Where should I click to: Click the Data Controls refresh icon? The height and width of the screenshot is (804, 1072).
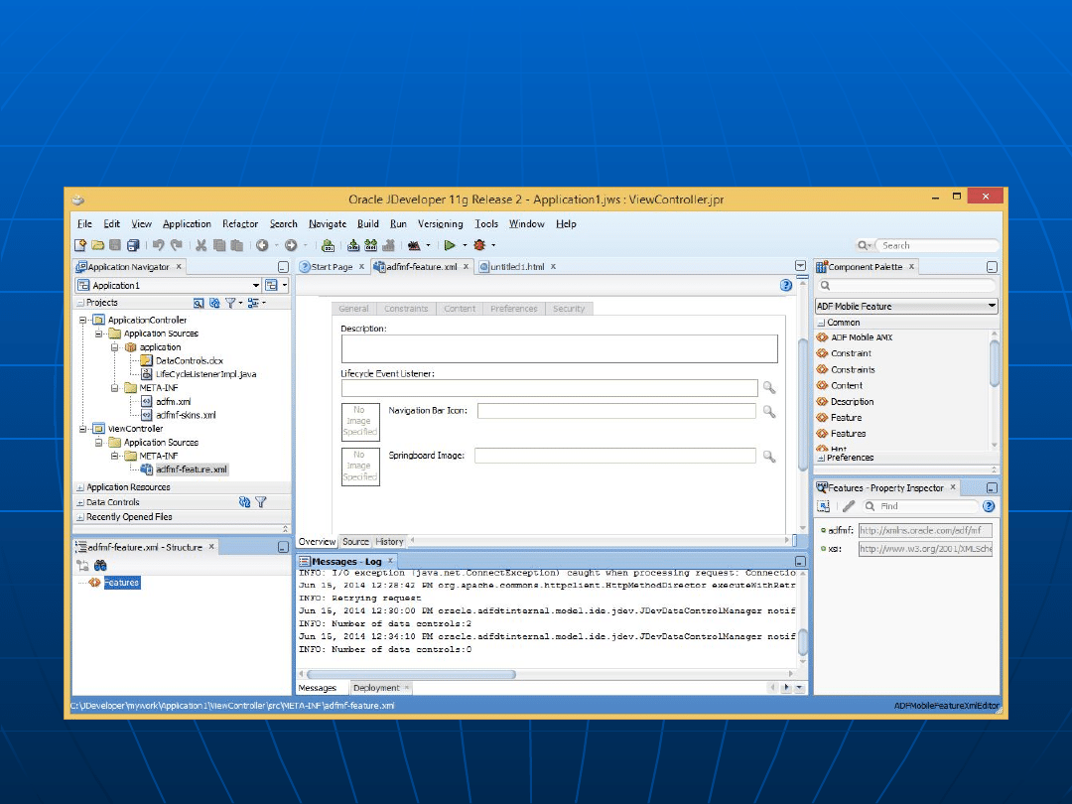245,502
